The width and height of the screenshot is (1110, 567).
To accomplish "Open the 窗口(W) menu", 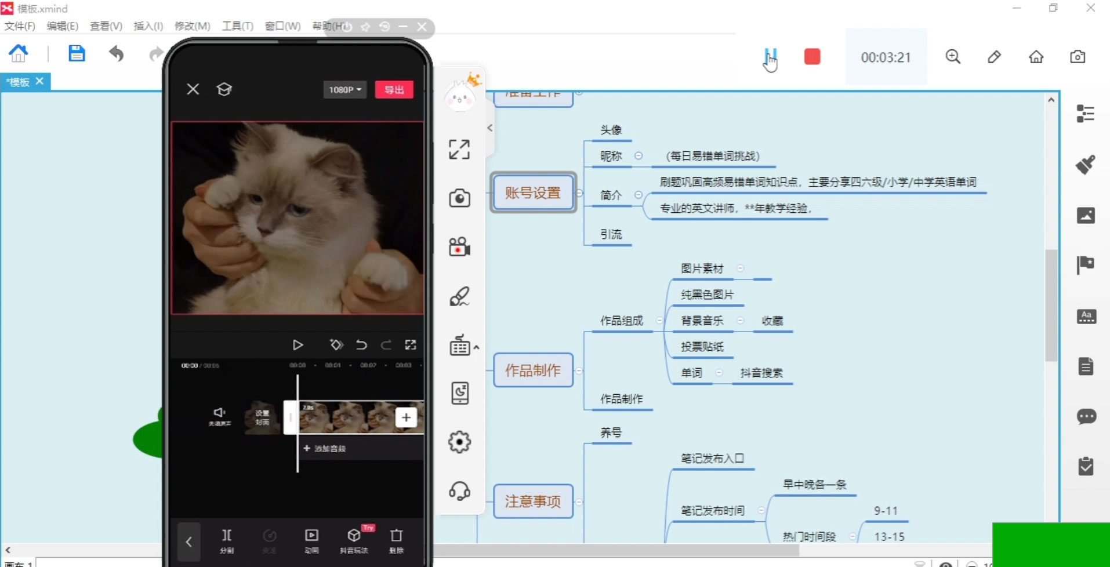I will click(283, 26).
